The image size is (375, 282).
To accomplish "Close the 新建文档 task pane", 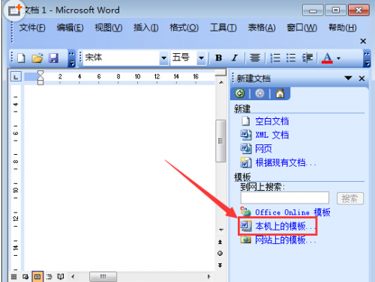I will [361, 79].
